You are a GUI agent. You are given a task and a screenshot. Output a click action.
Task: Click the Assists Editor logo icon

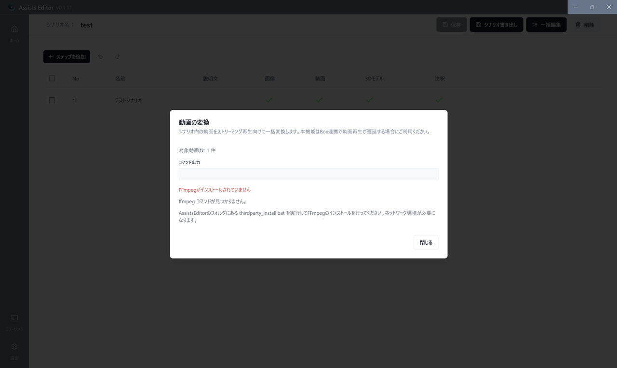11,7
